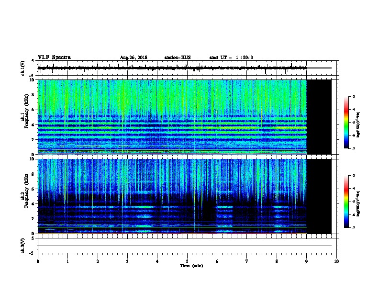This screenshot has width=379, height=293.
Task: Click the "Time (min)" axis label
Action: [x=191, y=266]
